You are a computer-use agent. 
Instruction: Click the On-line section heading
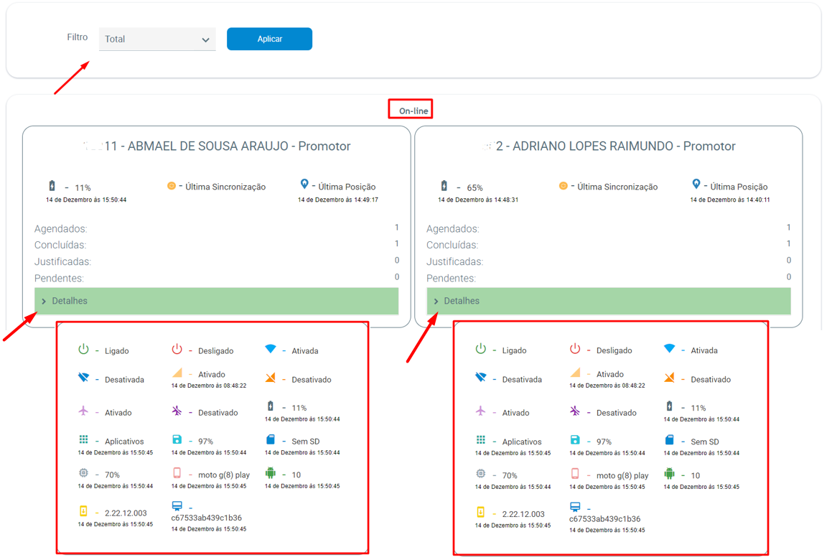[x=413, y=111]
